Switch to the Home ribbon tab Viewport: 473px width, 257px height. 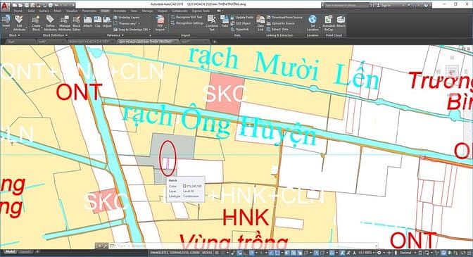(18, 11)
